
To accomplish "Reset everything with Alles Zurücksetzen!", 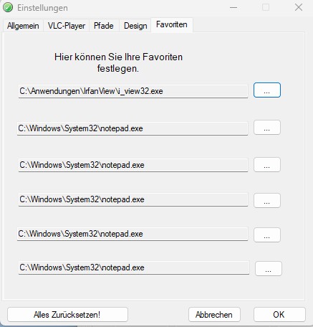I will coord(67,315).
